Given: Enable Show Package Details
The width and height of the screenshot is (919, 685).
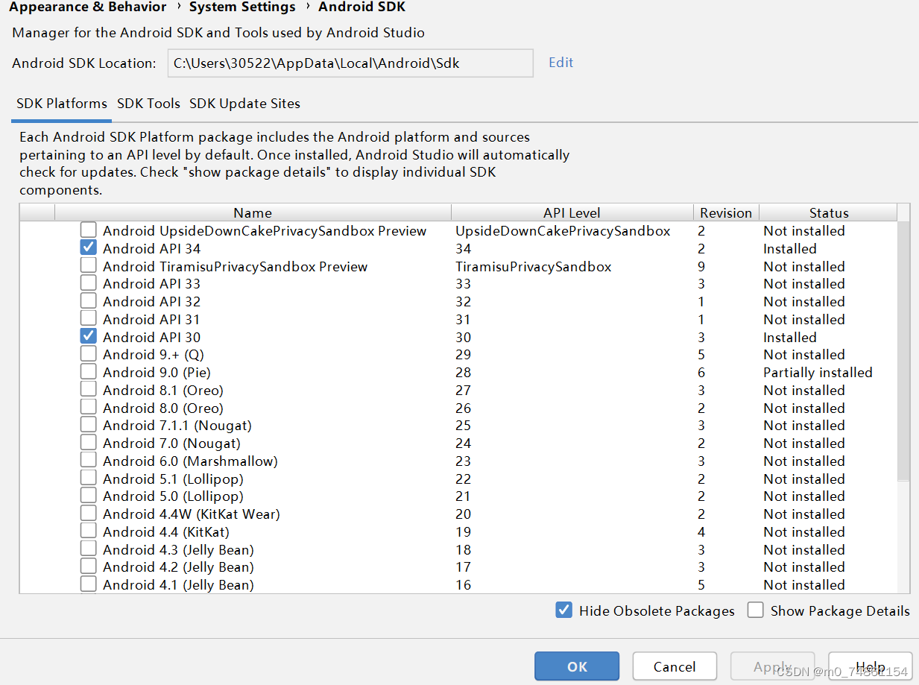Looking at the screenshot, I should pyautogui.click(x=755, y=610).
